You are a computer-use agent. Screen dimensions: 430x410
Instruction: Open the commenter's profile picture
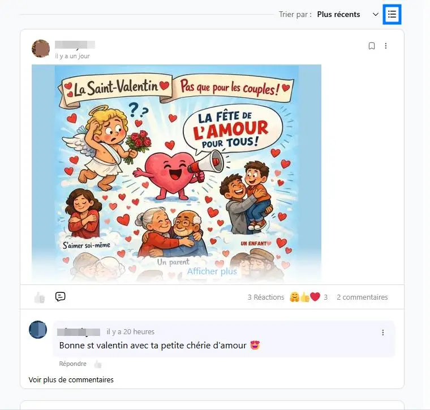tap(38, 330)
